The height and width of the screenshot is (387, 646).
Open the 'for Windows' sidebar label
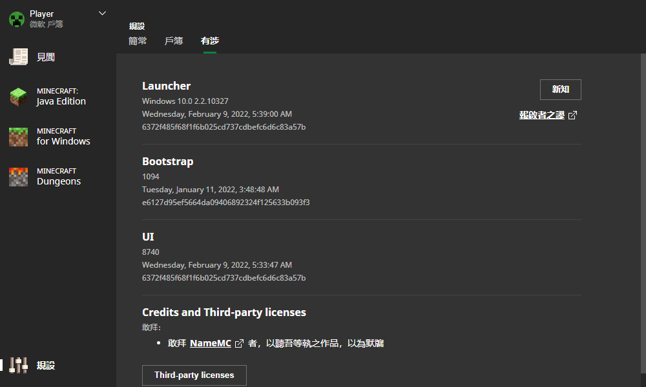[x=63, y=141]
